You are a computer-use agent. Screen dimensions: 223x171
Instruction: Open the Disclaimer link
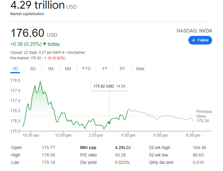(76, 53)
